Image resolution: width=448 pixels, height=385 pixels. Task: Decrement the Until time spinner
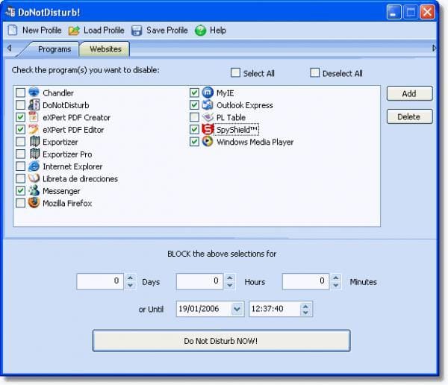click(305, 313)
